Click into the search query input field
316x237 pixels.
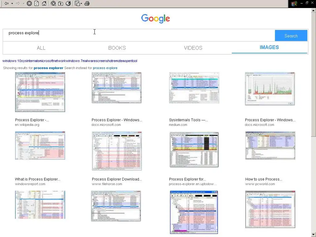point(139,35)
